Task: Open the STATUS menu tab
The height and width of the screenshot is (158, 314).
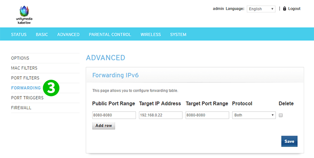Action: point(19,34)
